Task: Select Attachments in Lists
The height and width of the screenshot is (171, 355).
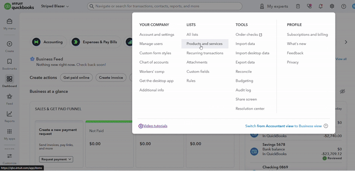Action: pyautogui.click(x=197, y=62)
